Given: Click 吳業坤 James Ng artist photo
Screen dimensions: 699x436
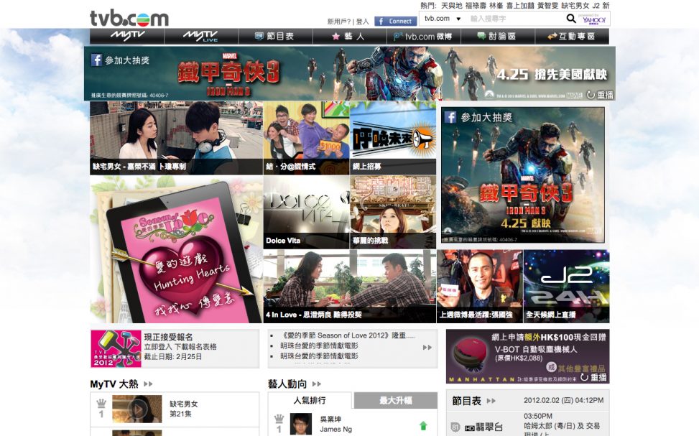Looking at the screenshot, I should click(x=301, y=424).
